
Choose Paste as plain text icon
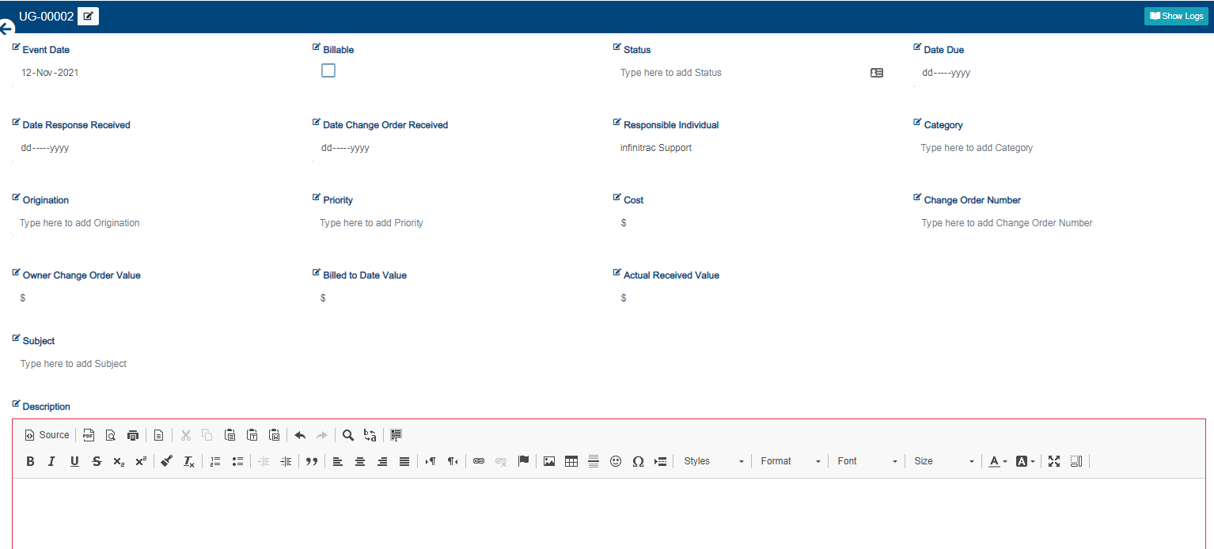(252, 435)
